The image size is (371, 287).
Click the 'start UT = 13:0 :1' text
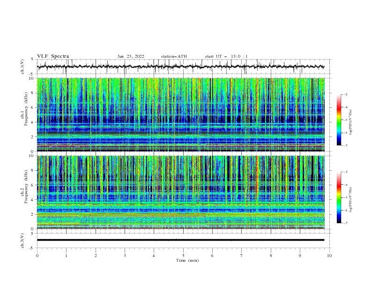226,56
